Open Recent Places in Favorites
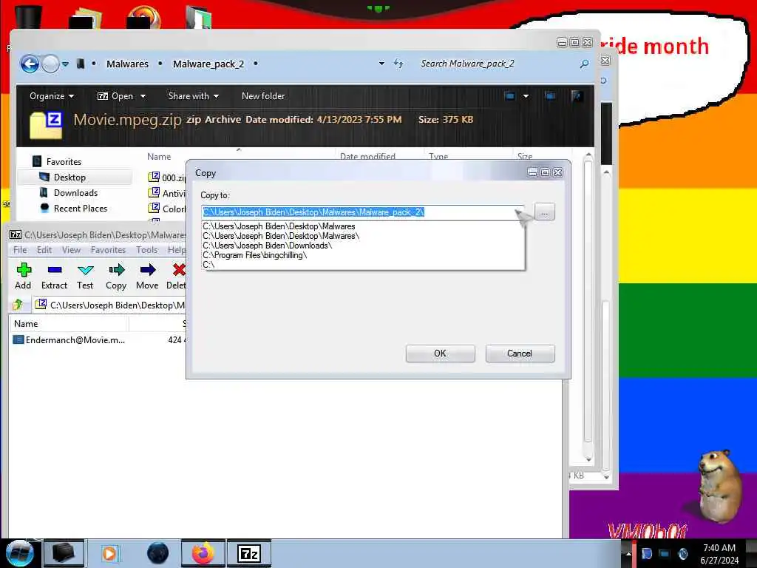Screen dimensions: 757x568 (x=80, y=208)
